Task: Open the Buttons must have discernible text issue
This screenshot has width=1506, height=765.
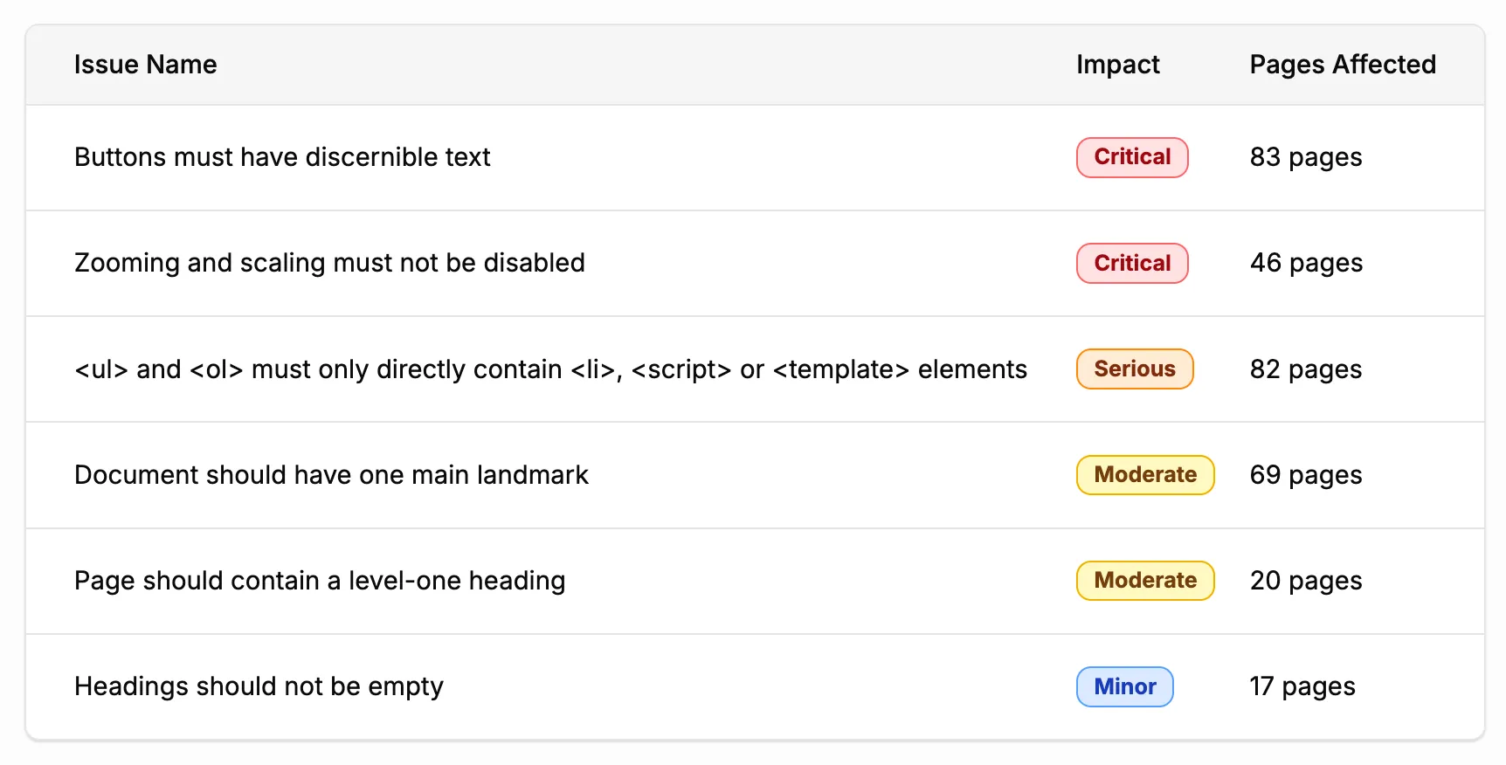Action: pyautogui.click(x=282, y=158)
